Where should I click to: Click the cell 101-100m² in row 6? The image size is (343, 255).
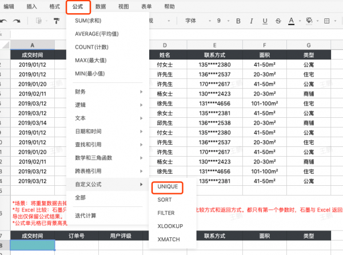coord(265,103)
